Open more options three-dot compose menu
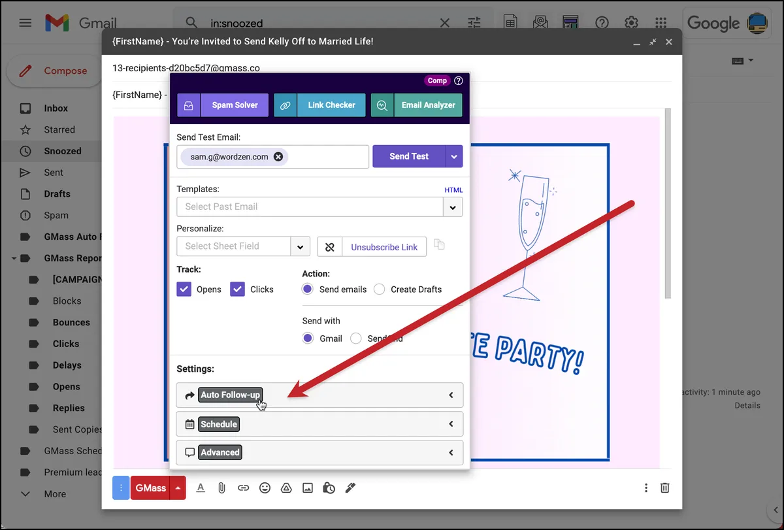 click(x=645, y=488)
